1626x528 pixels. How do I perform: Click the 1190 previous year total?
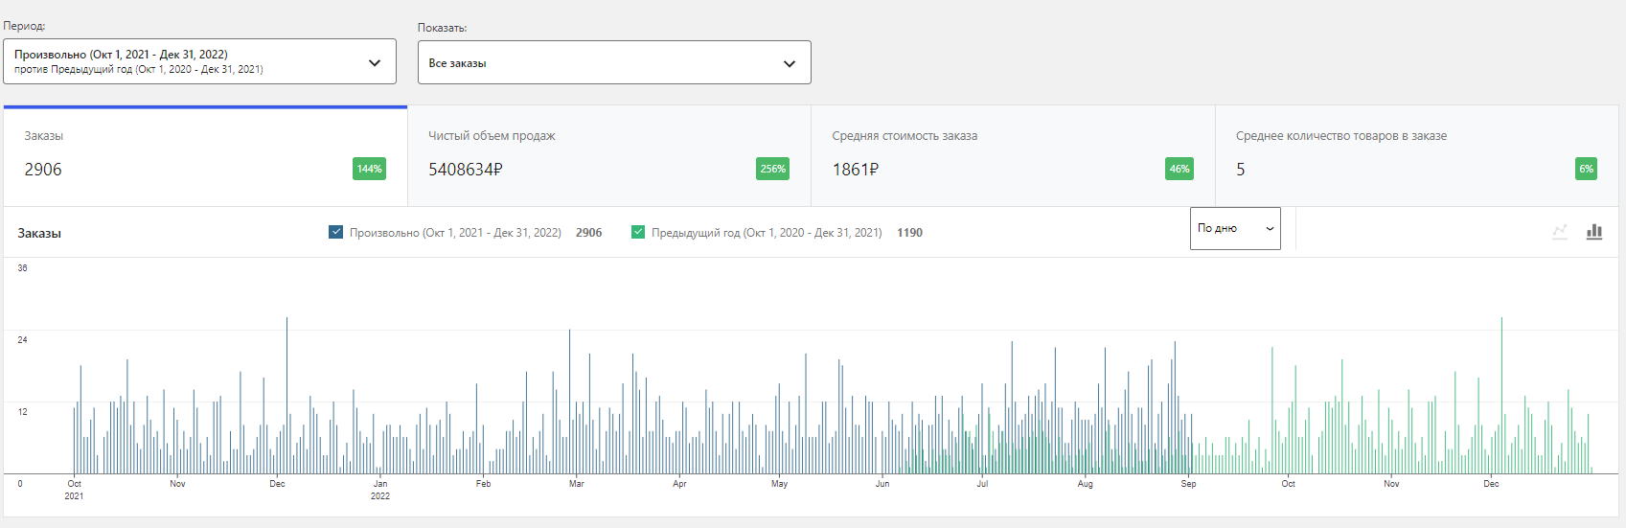point(909,233)
